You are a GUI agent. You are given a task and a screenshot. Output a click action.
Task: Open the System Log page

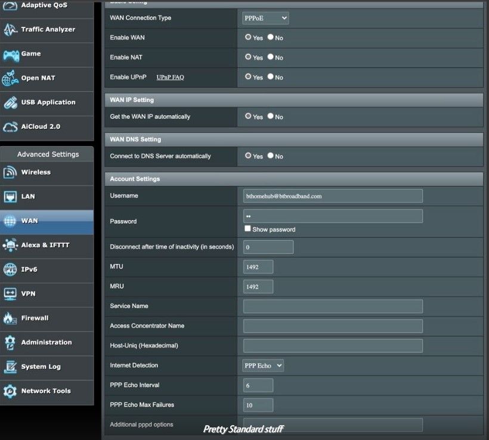(41, 367)
